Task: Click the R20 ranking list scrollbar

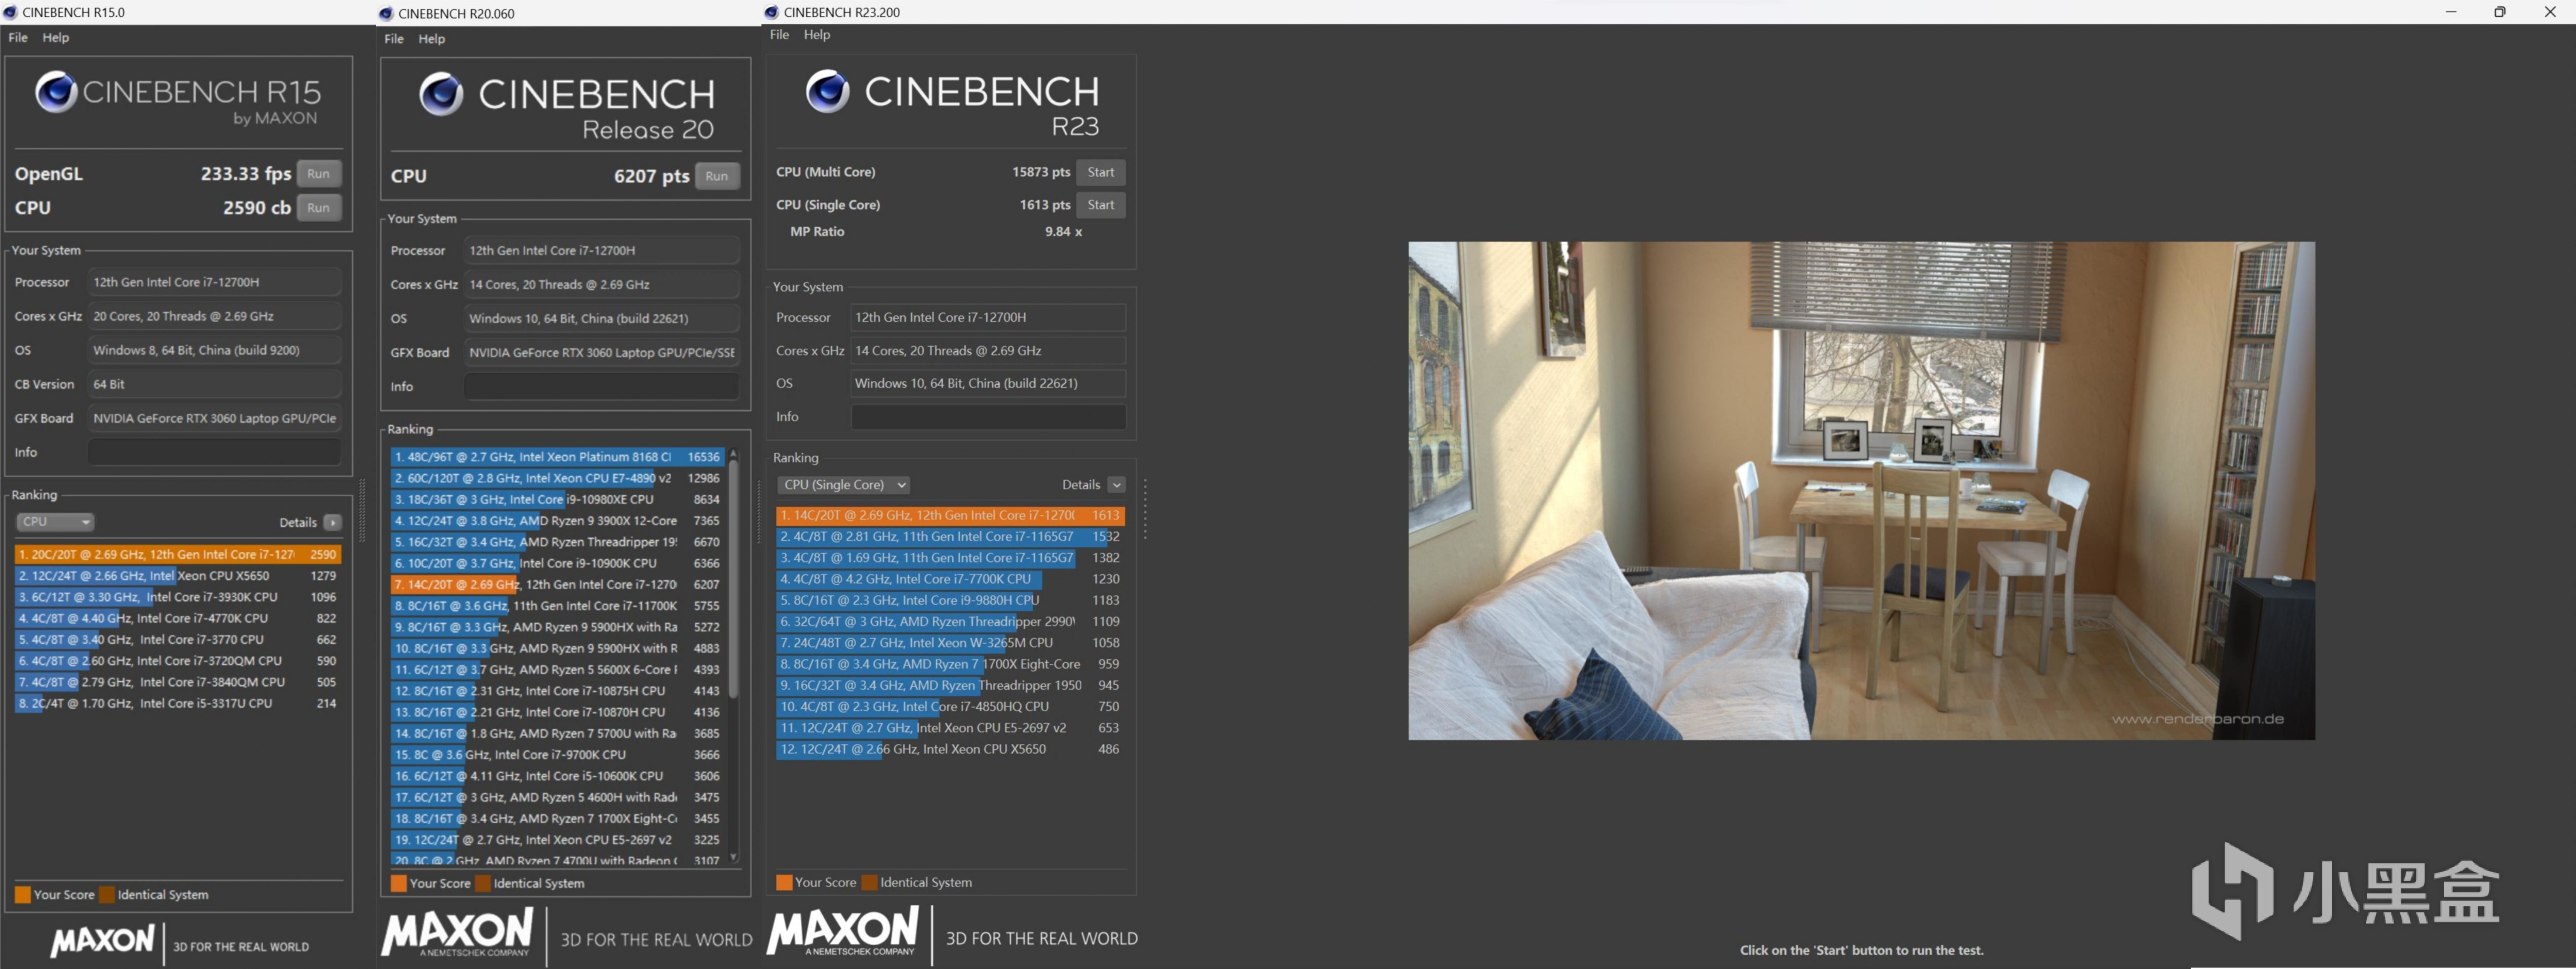Action: click(x=733, y=580)
